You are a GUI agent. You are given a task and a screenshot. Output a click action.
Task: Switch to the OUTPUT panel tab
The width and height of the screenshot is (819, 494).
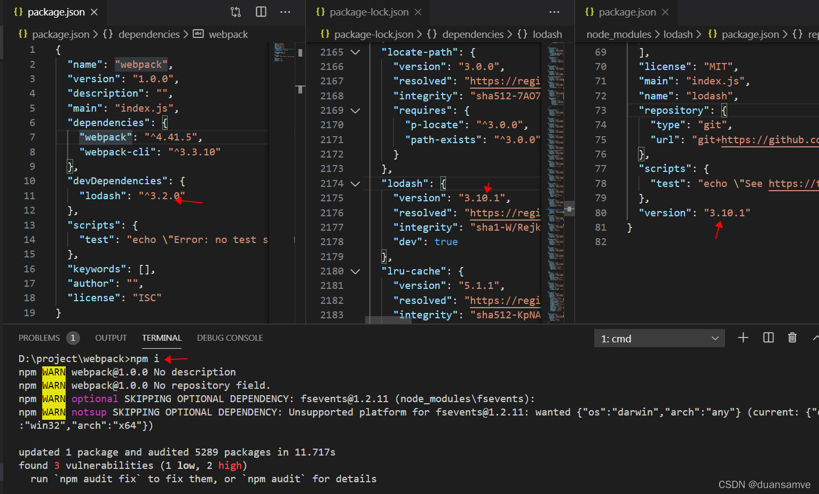111,338
